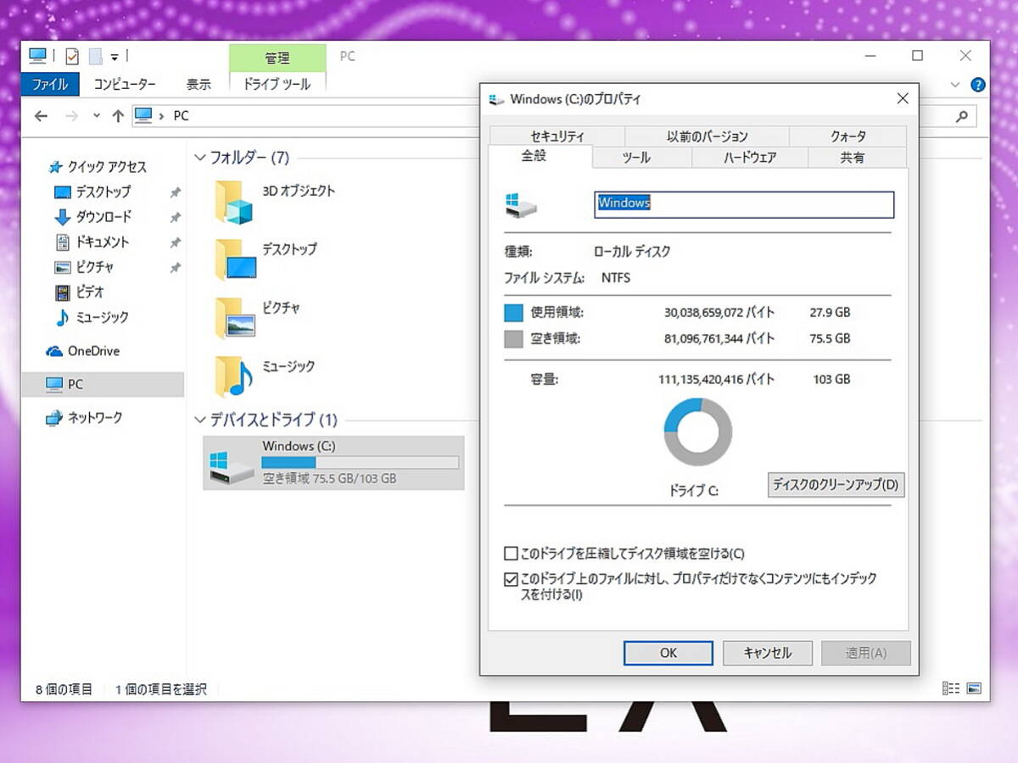Open the recent locations dropdown arrow
Screen dimensions: 1018x763
pos(96,115)
